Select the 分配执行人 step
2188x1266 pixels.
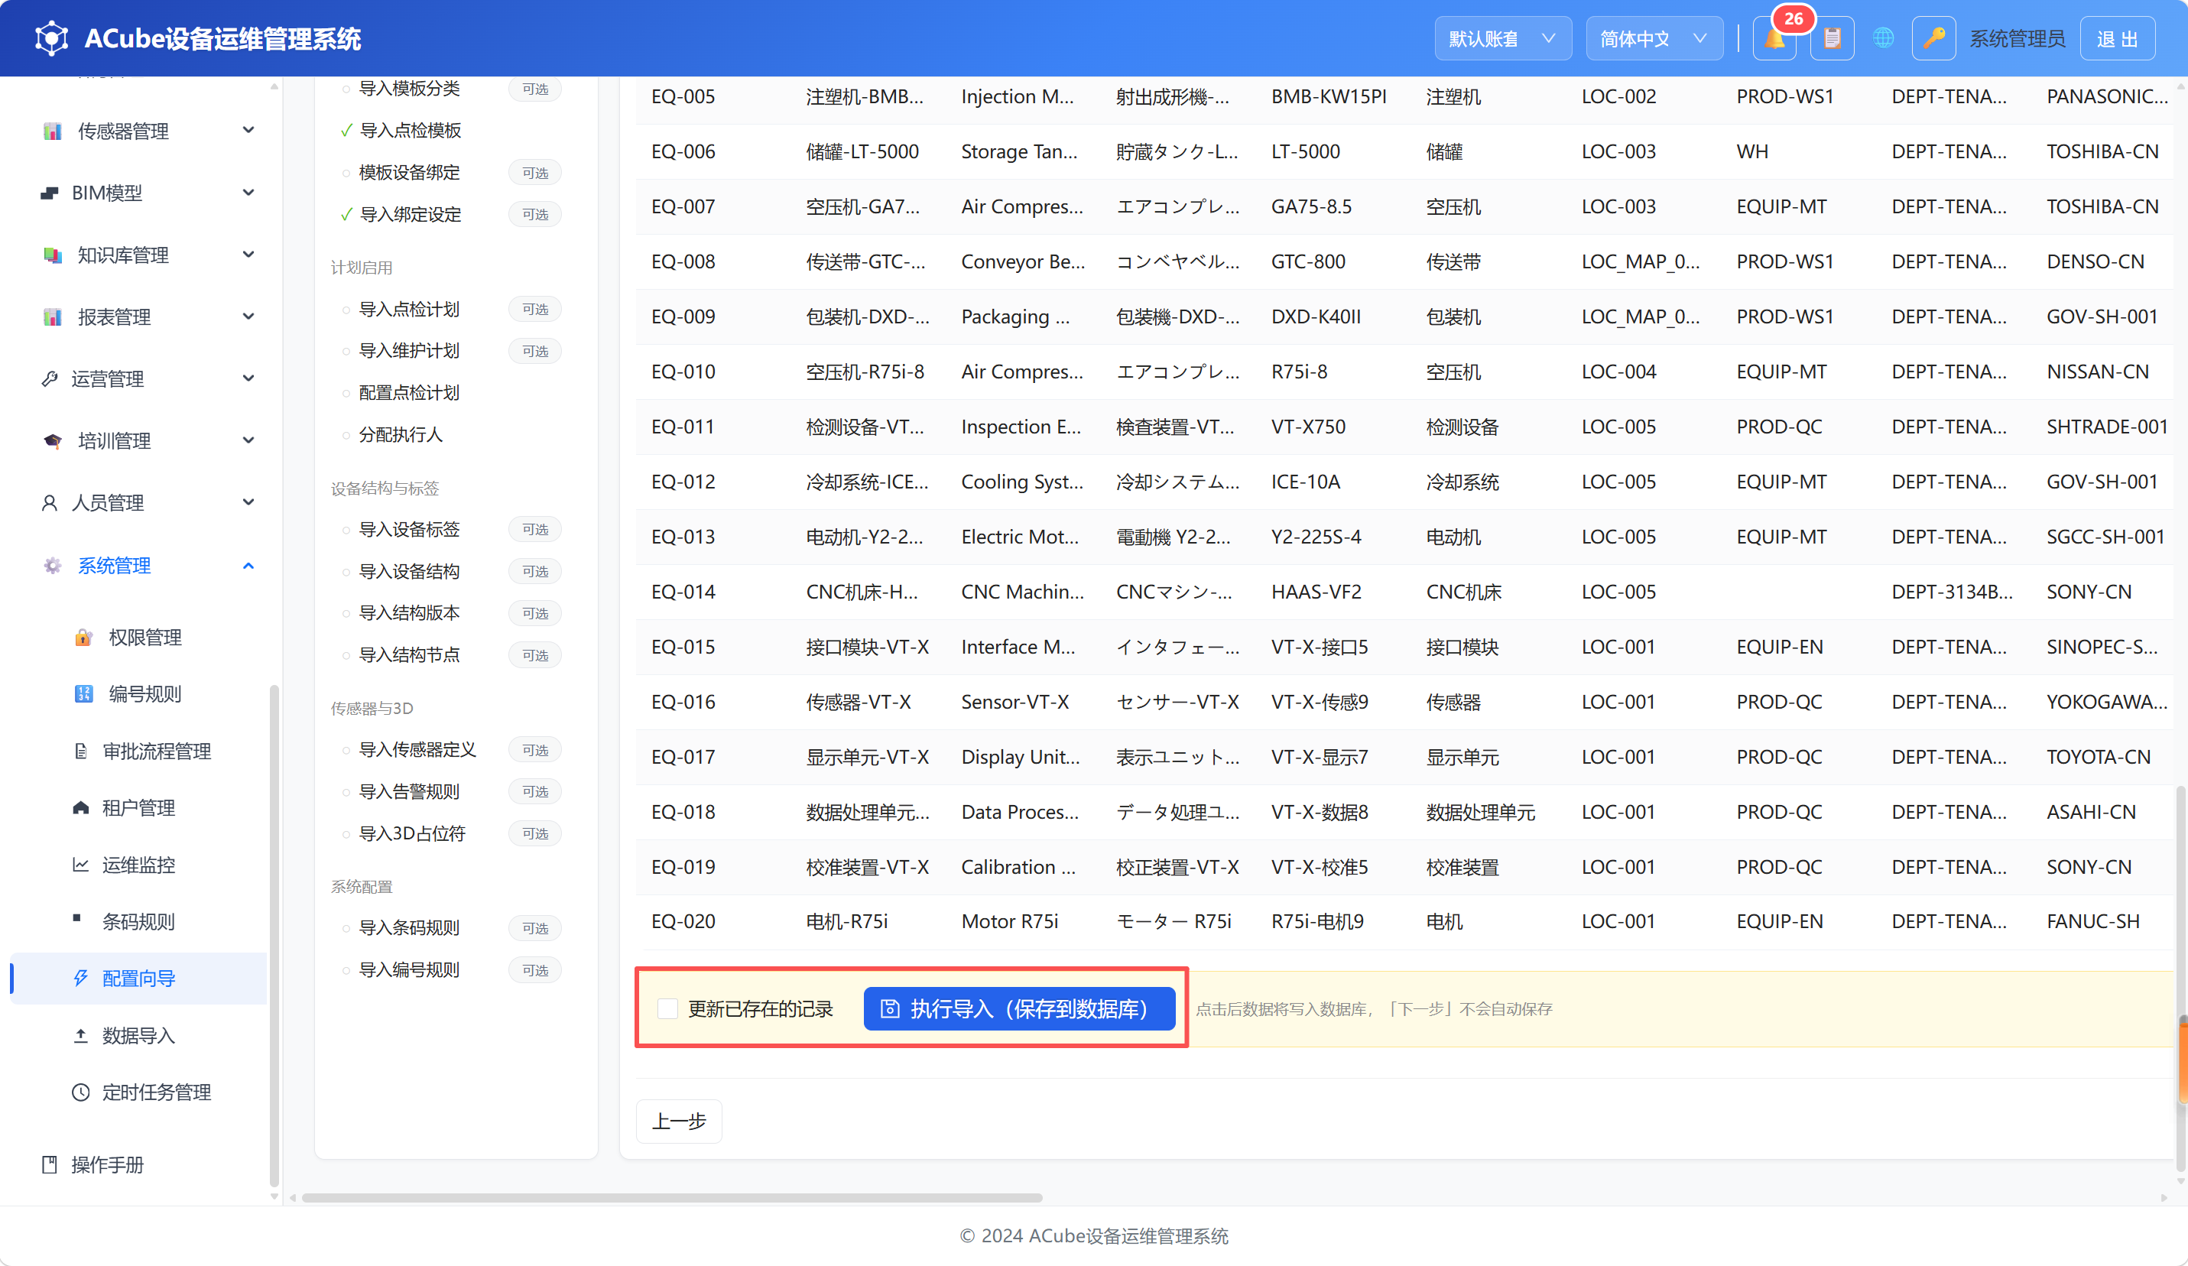pos(401,434)
